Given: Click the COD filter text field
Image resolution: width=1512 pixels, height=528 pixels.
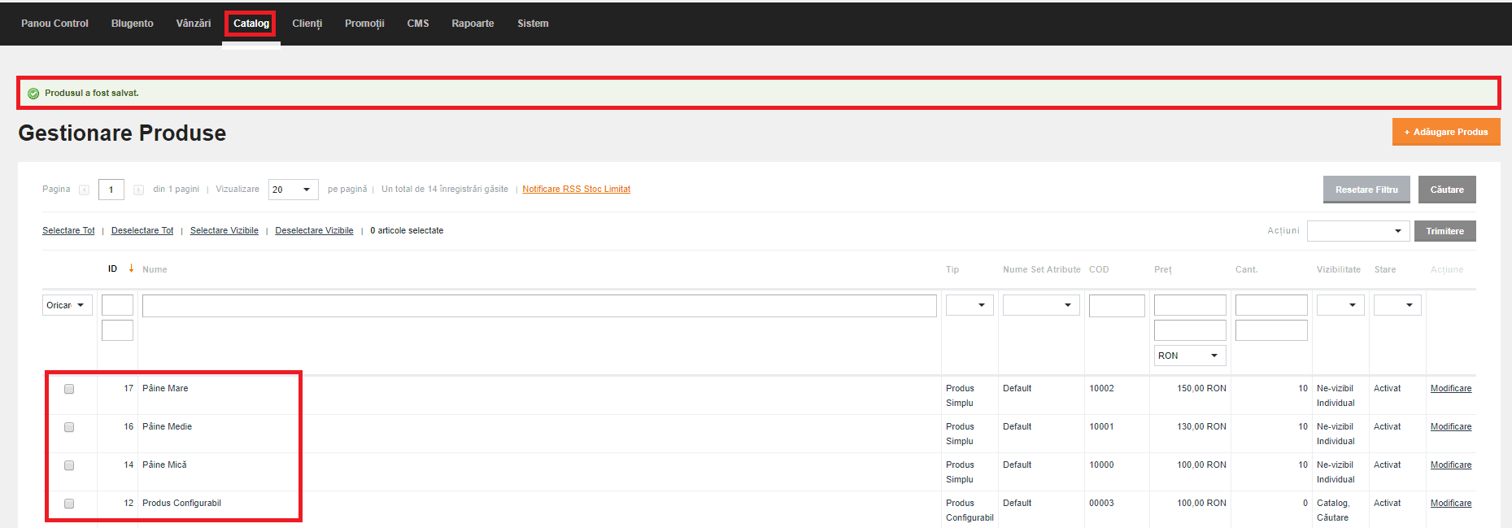Looking at the screenshot, I should tap(1117, 306).
